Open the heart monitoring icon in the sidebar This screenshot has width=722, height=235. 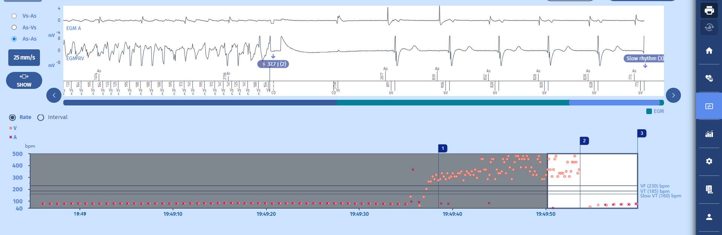pyautogui.click(x=709, y=78)
